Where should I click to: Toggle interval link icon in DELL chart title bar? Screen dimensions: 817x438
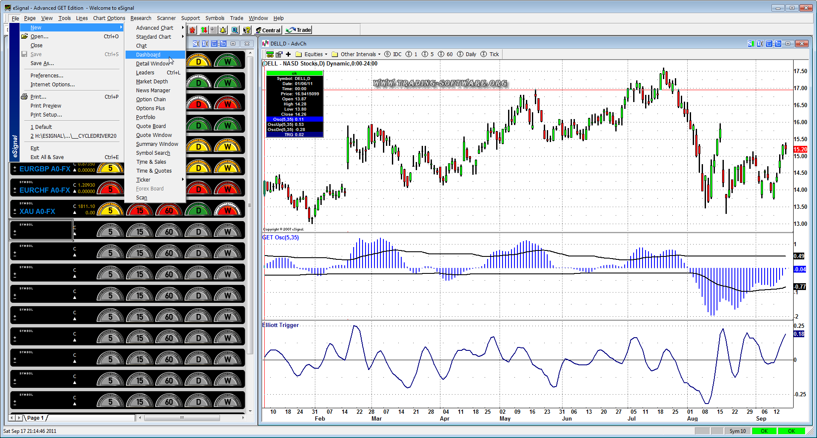(x=760, y=44)
